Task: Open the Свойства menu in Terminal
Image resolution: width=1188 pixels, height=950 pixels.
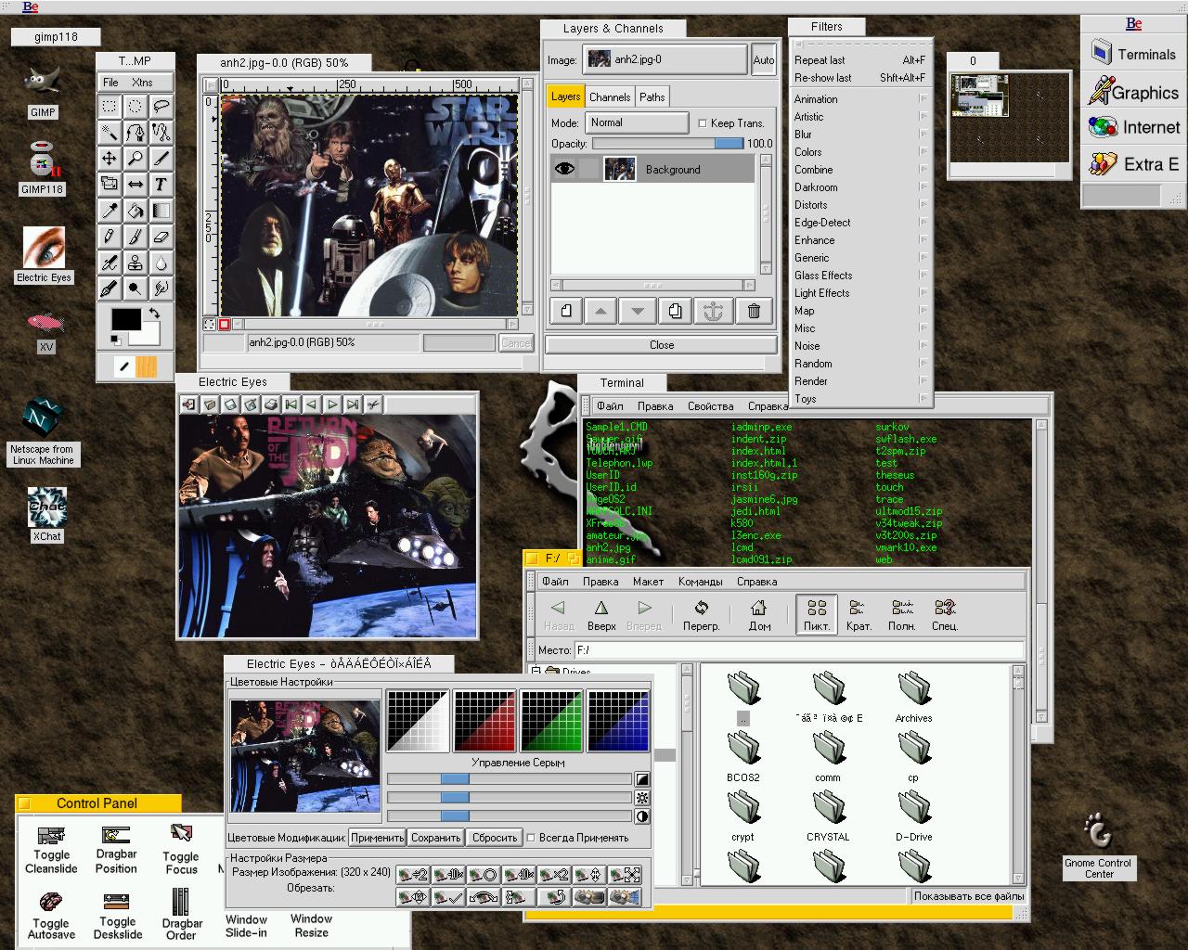Action: pos(710,406)
